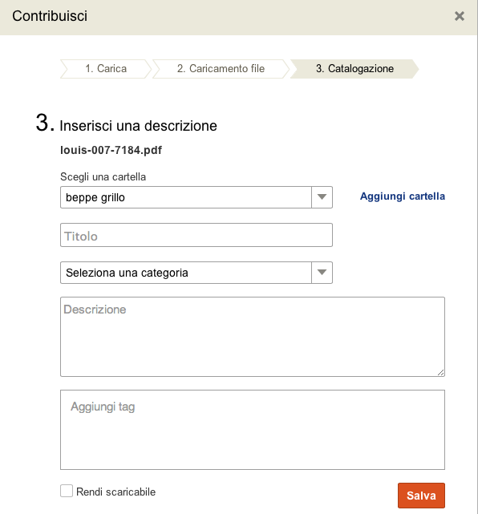The width and height of the screenshot is (478, 514).
Task: Click the arrow icon beside beppe grillo
Action: pos(322,197)
